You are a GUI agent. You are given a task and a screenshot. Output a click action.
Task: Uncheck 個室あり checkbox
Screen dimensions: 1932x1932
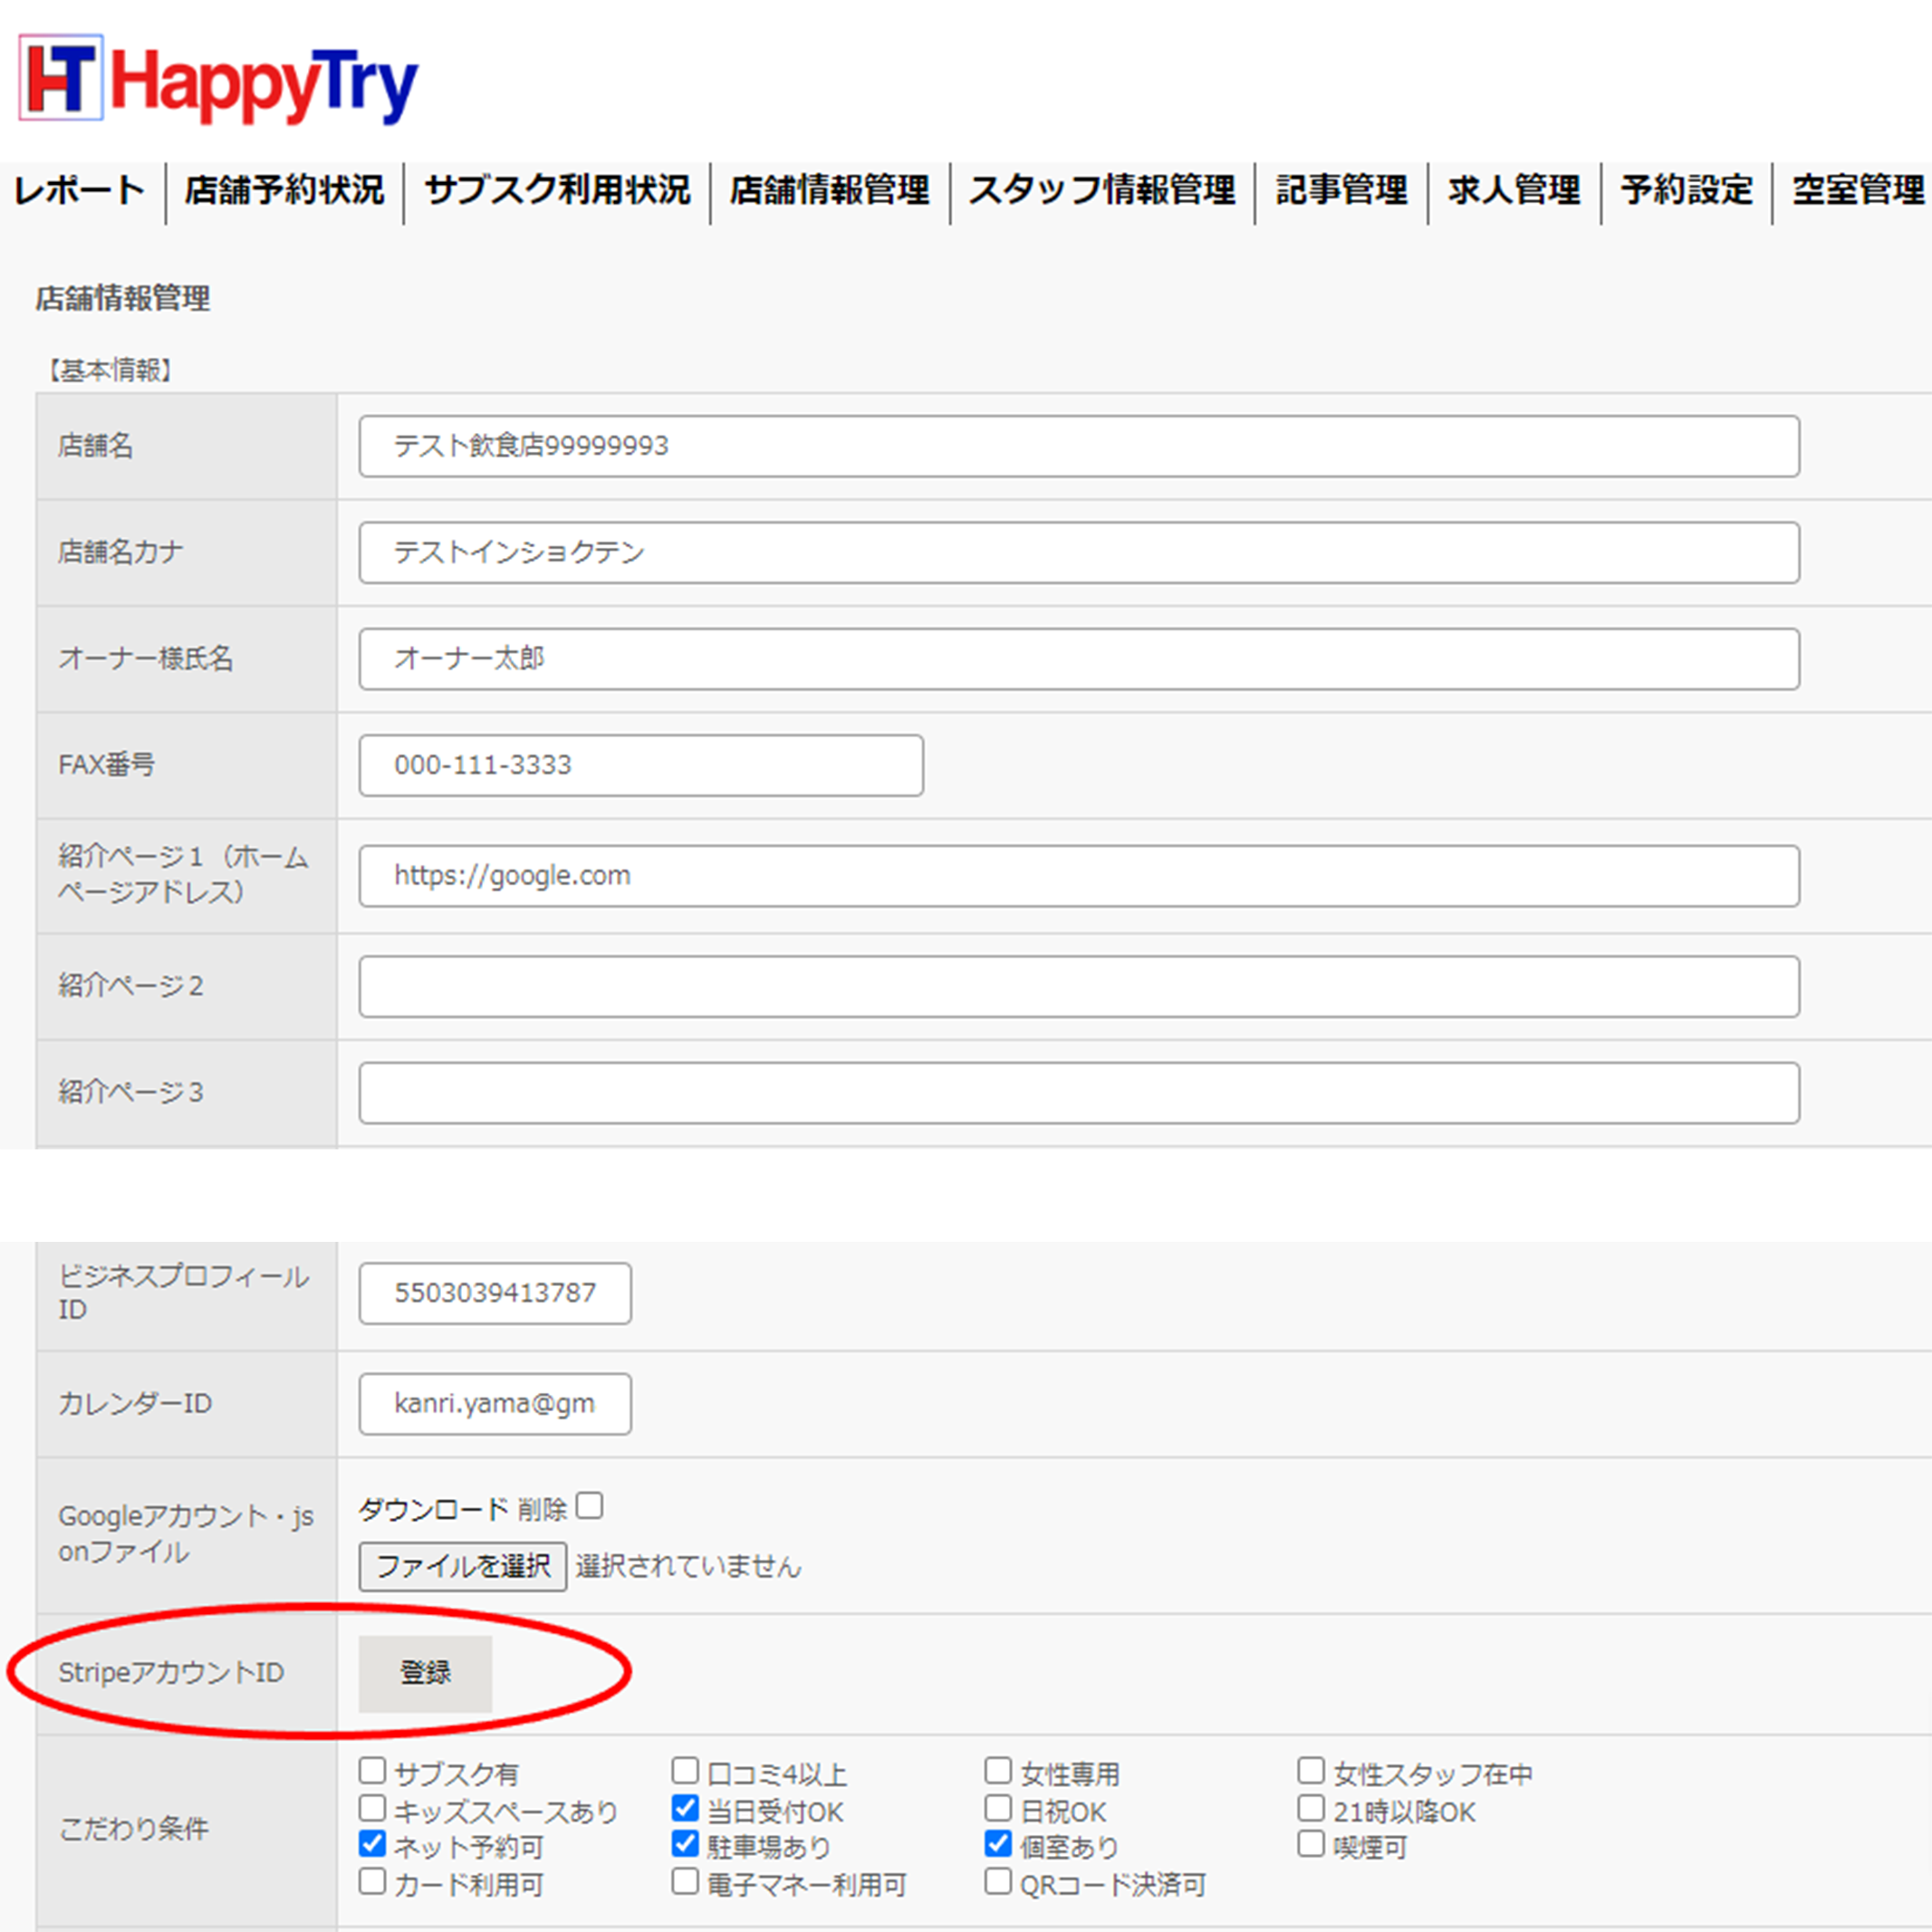[x=998, y=1843]
